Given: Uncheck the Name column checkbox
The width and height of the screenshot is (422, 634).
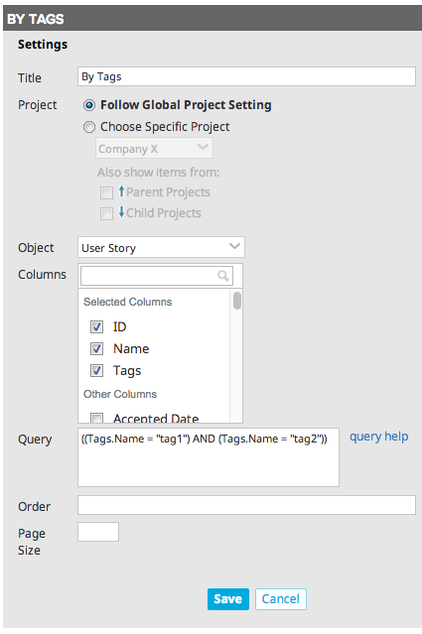Looking at the screenshot, I should click(x=96, y=348).
